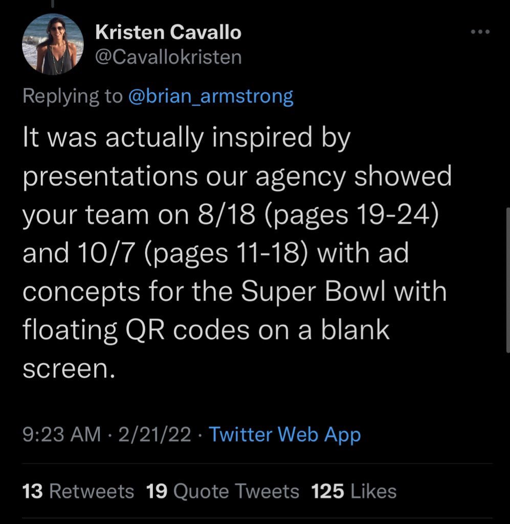Click the @Cavallokristen handle

pos(168,57)
